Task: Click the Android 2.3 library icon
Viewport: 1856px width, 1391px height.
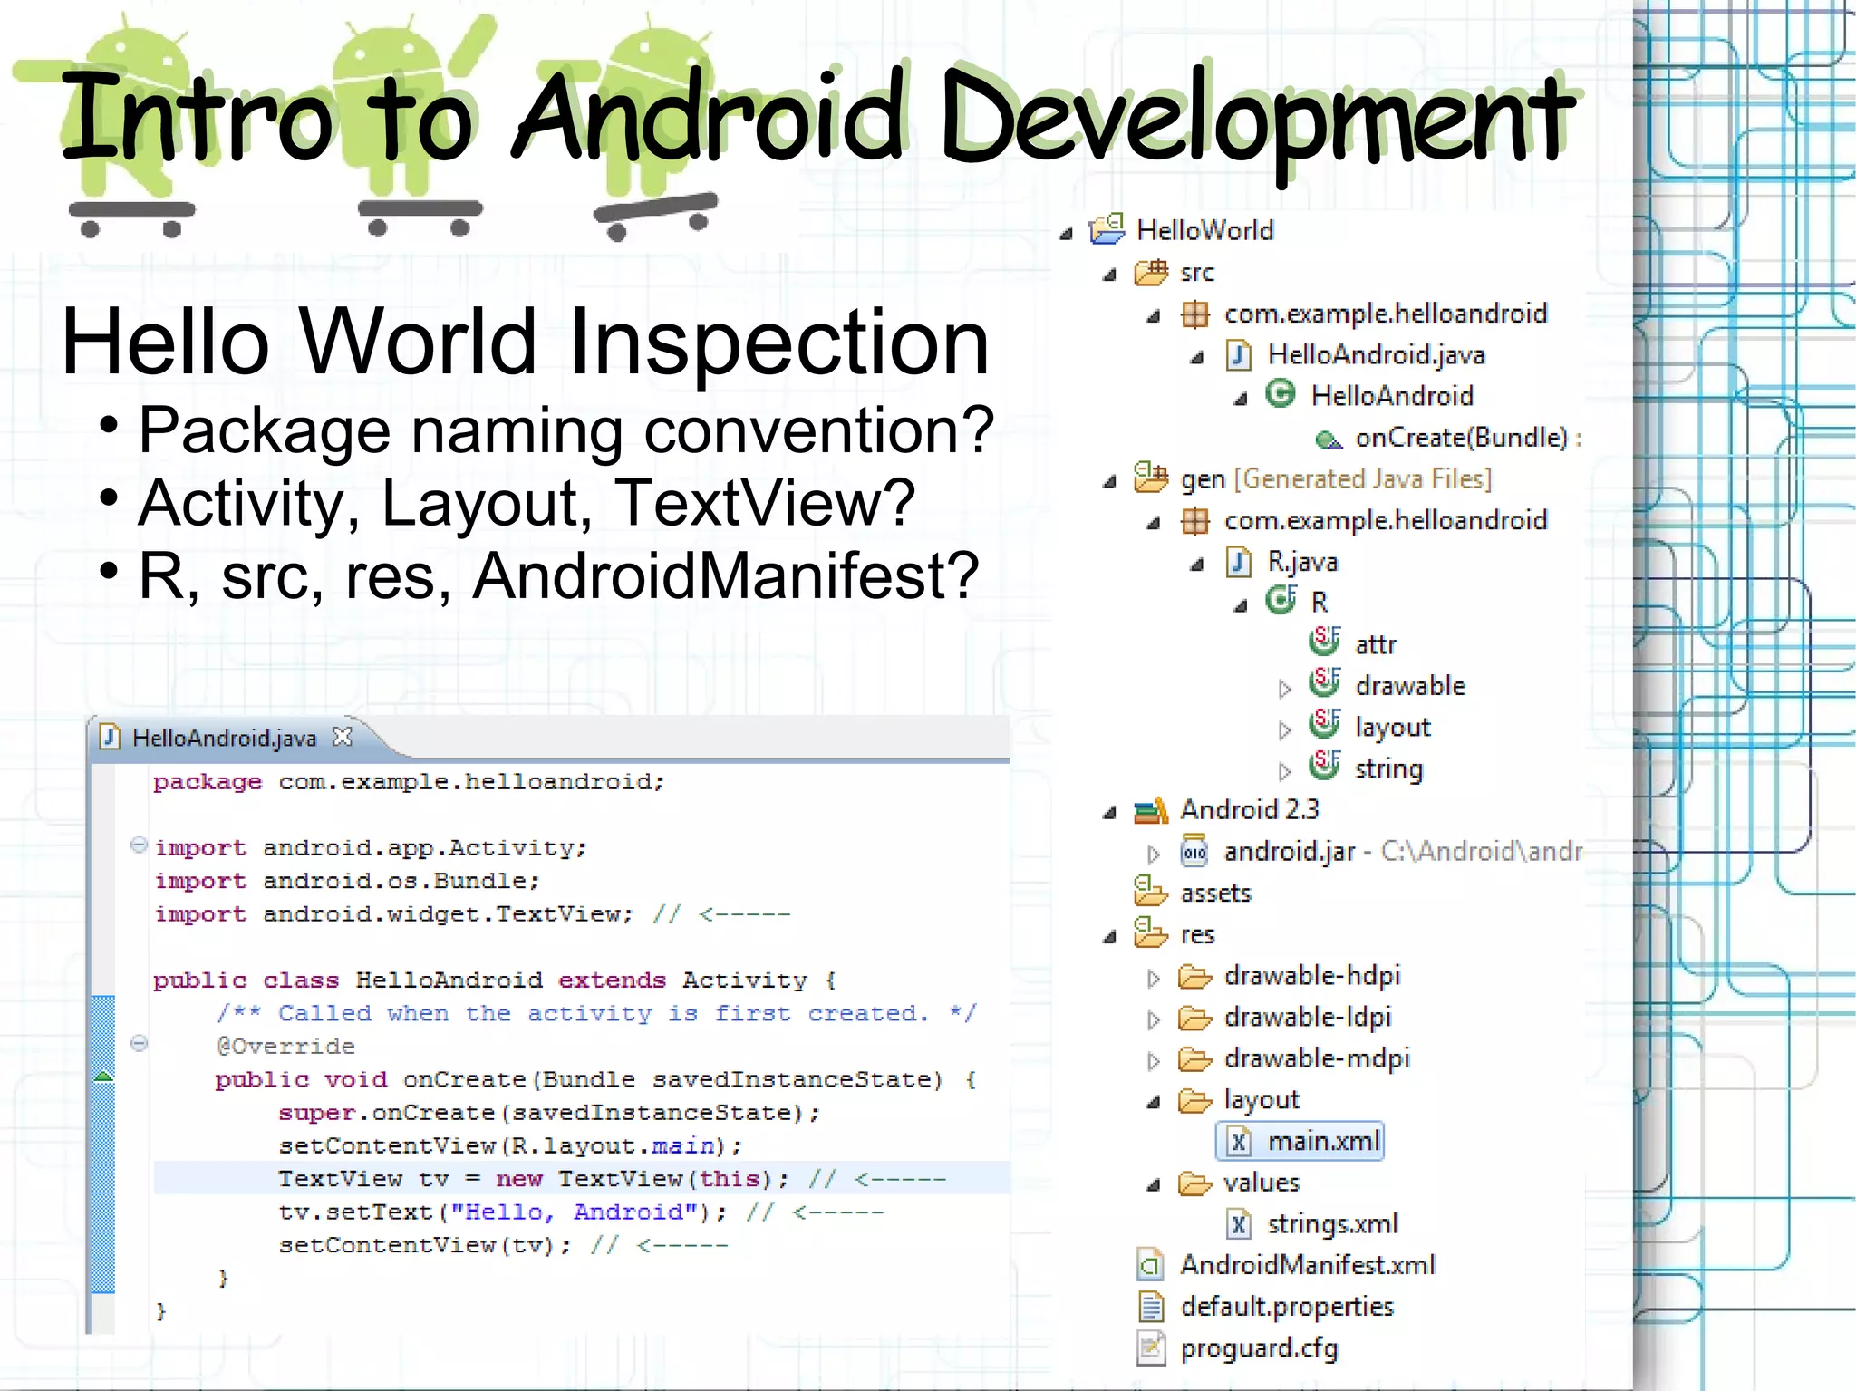Action: (1151, 809)
